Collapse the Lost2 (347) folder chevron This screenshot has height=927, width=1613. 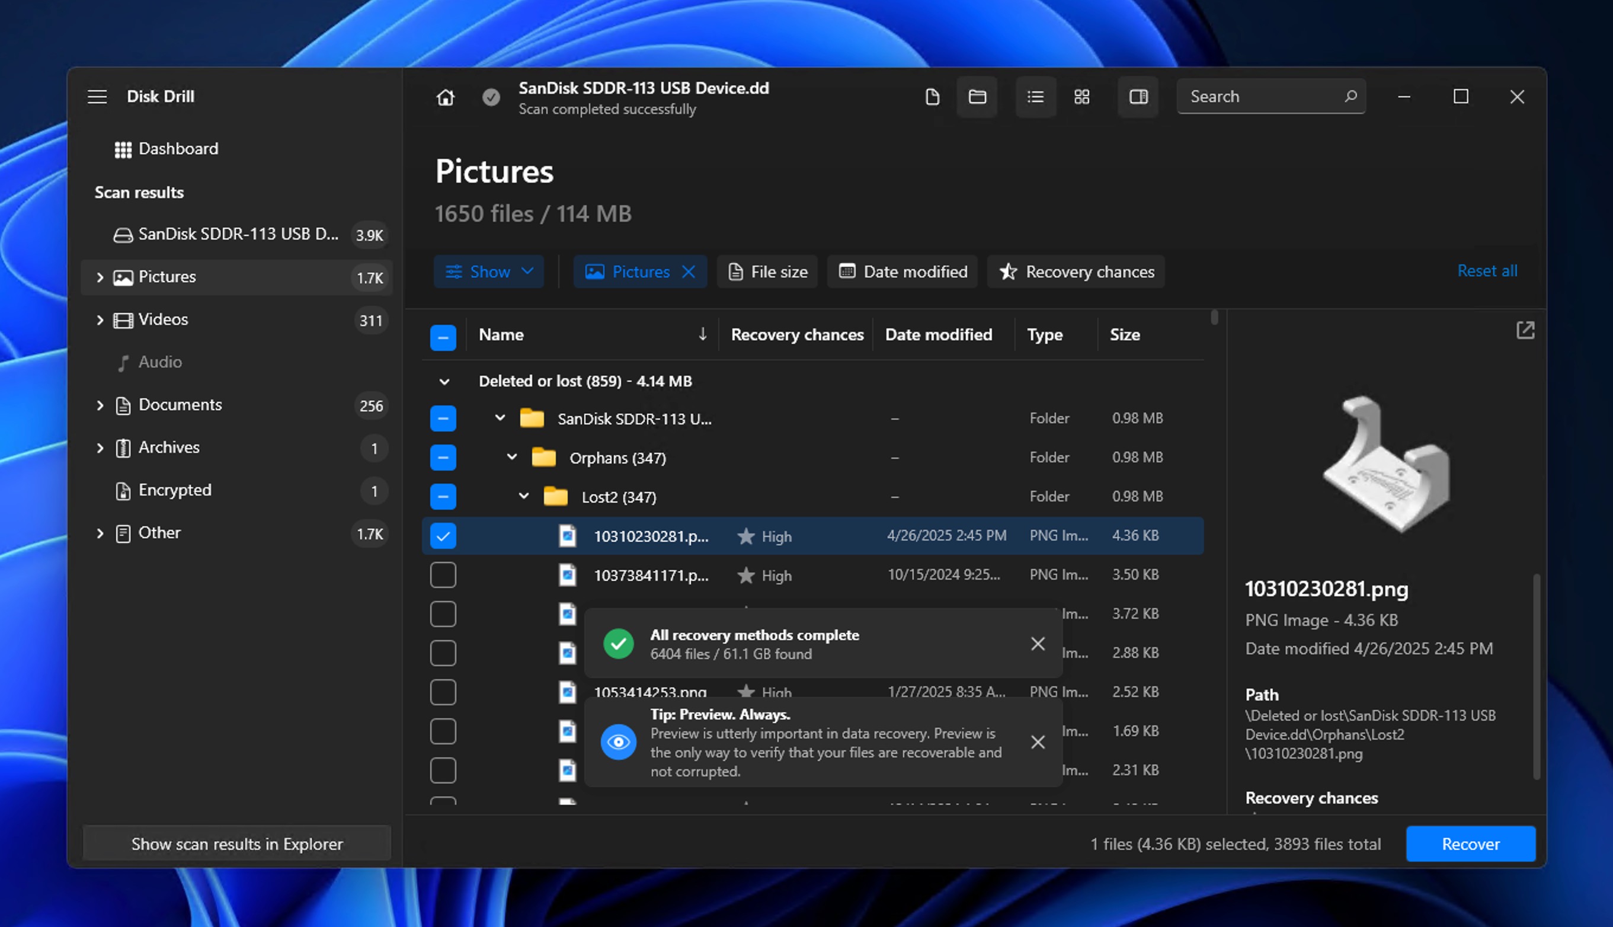[x=523, y=496]
